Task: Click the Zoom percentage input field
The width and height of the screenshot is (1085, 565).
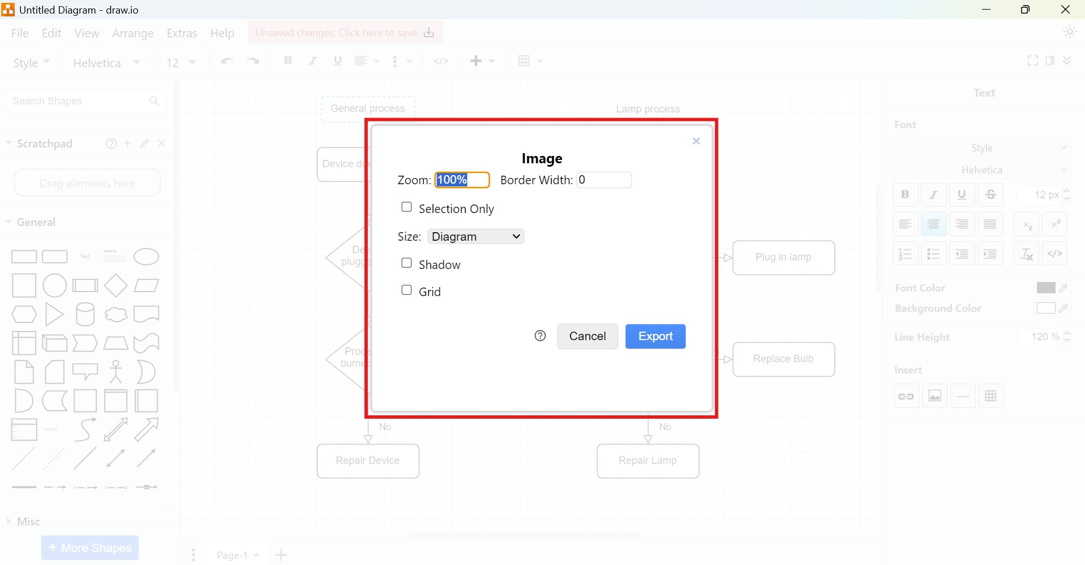Action: pos(461,180)
